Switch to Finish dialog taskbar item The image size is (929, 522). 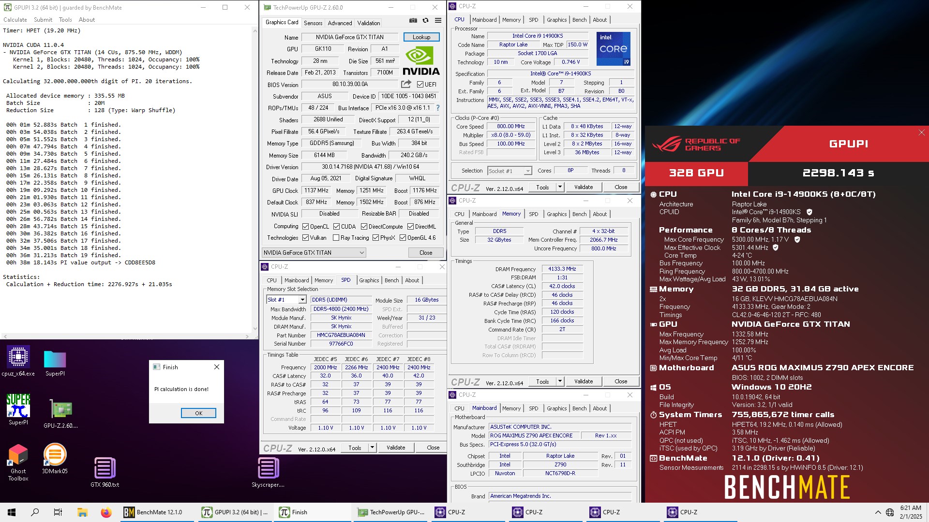(x=313, y=512)
